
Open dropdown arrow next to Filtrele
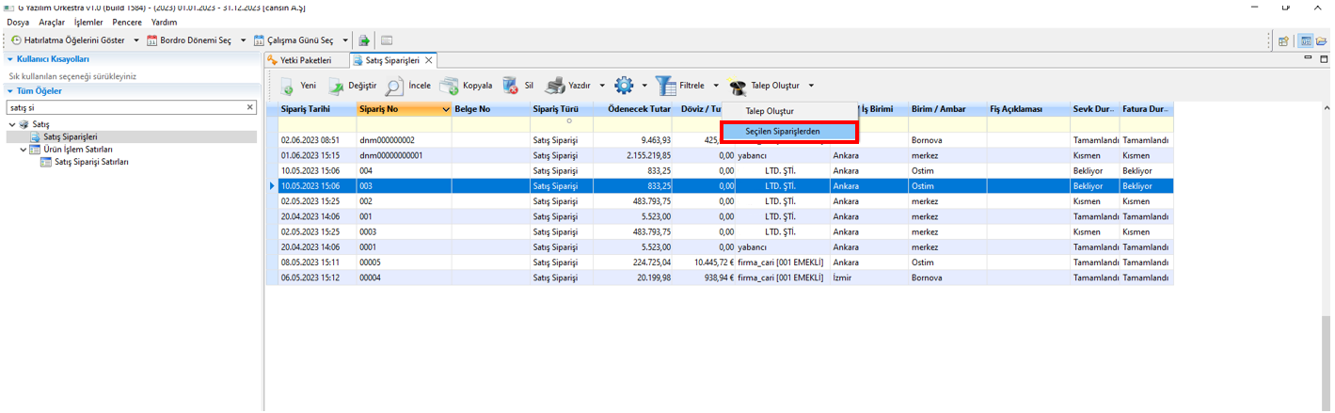pyautogui.click(x=716, y=86)
